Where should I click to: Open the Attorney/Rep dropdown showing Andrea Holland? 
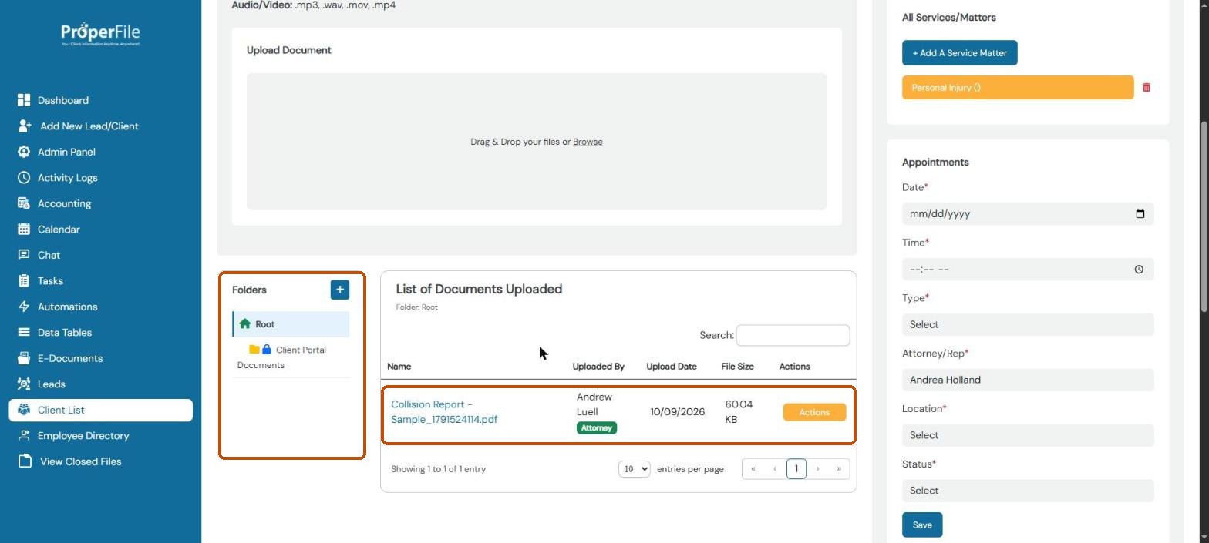click(1028, 380)
